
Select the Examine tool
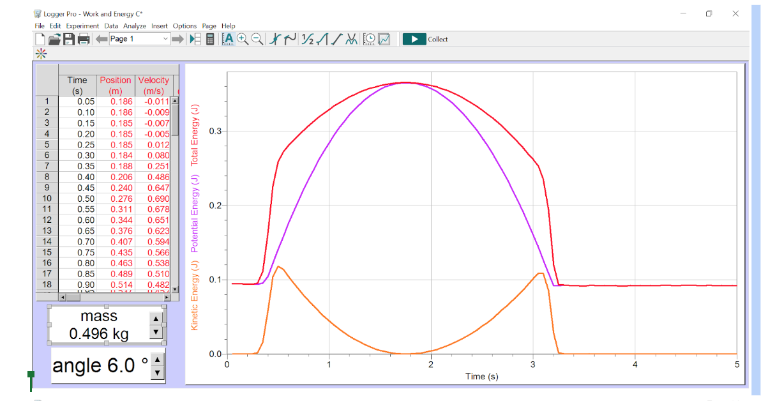(276, 39)
